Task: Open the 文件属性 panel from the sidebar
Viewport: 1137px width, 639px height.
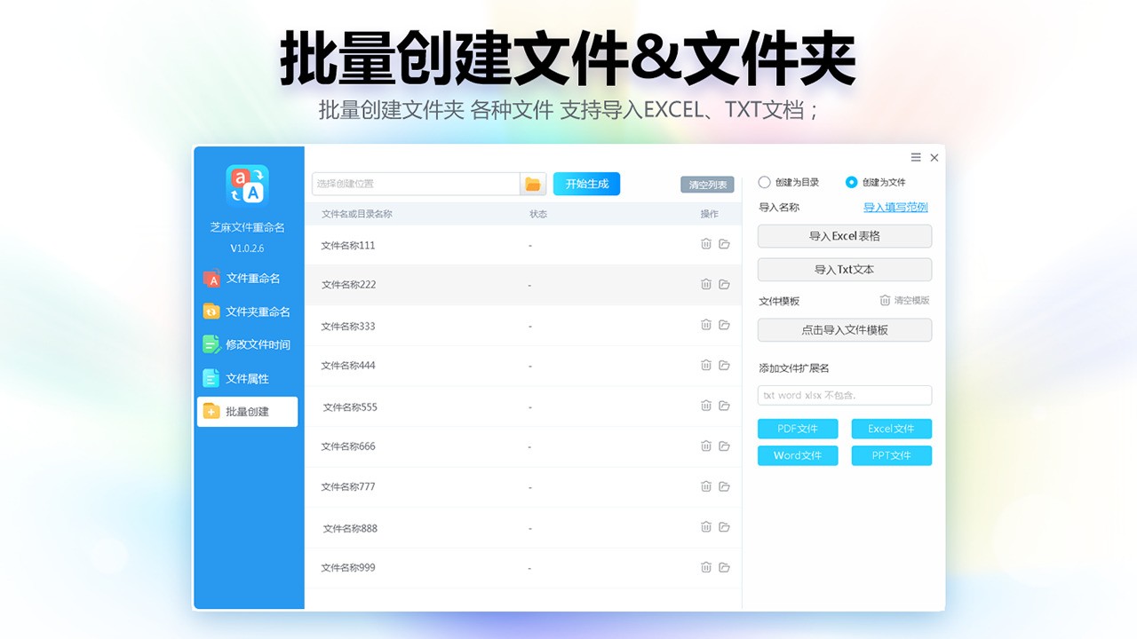Action: 251,378
